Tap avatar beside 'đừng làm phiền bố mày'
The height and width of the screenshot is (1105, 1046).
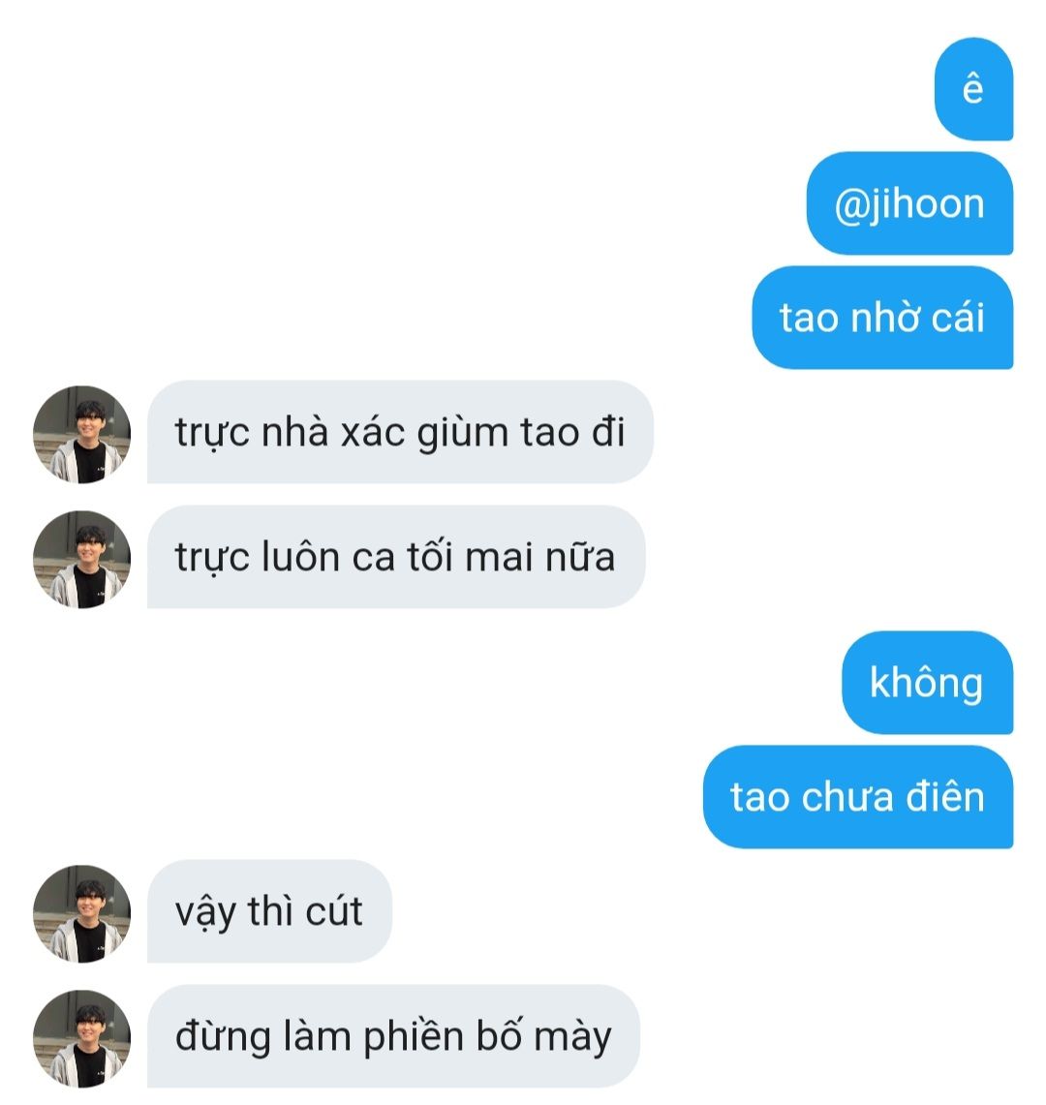(x=81, y=1039)
